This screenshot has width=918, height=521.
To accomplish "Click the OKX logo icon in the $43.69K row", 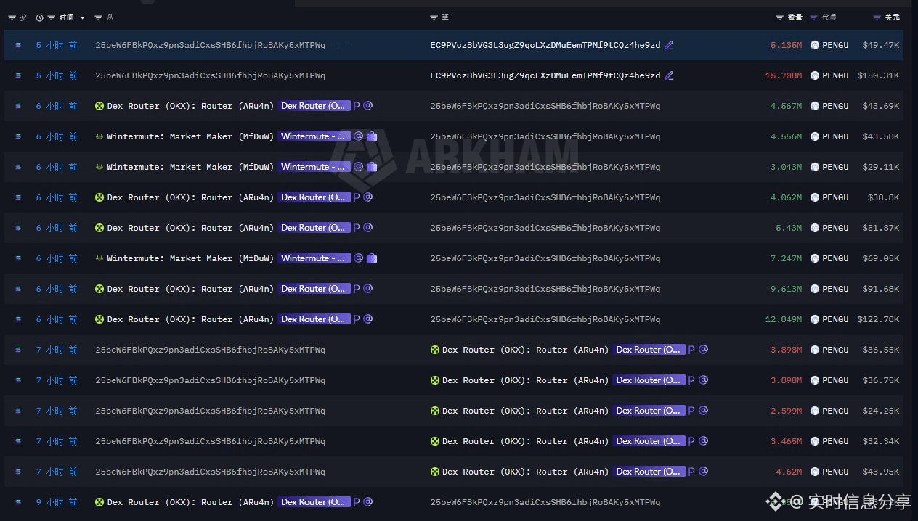I will (x=99, y=106).
